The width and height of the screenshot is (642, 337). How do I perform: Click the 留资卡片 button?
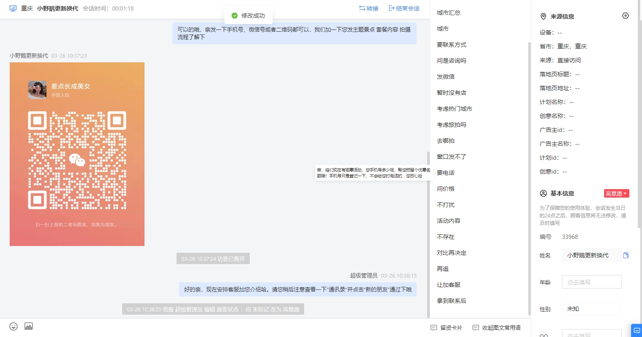pos(447,328)
